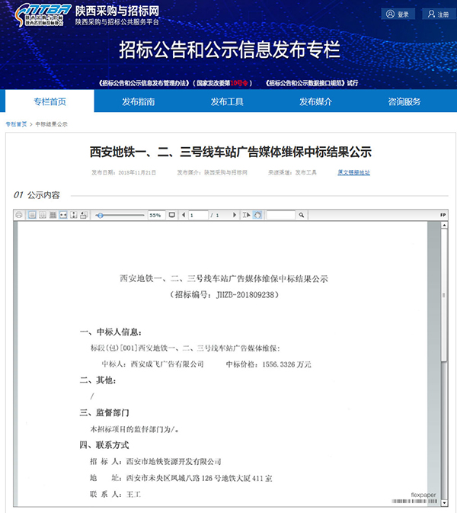Open the 咨询服务 tab
The width and height of the screenshot is (457, 513).
tap(404, 101)
